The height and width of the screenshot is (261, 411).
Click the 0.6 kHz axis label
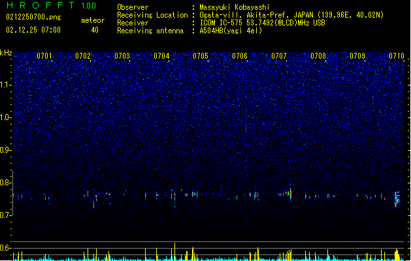(6, 248)
